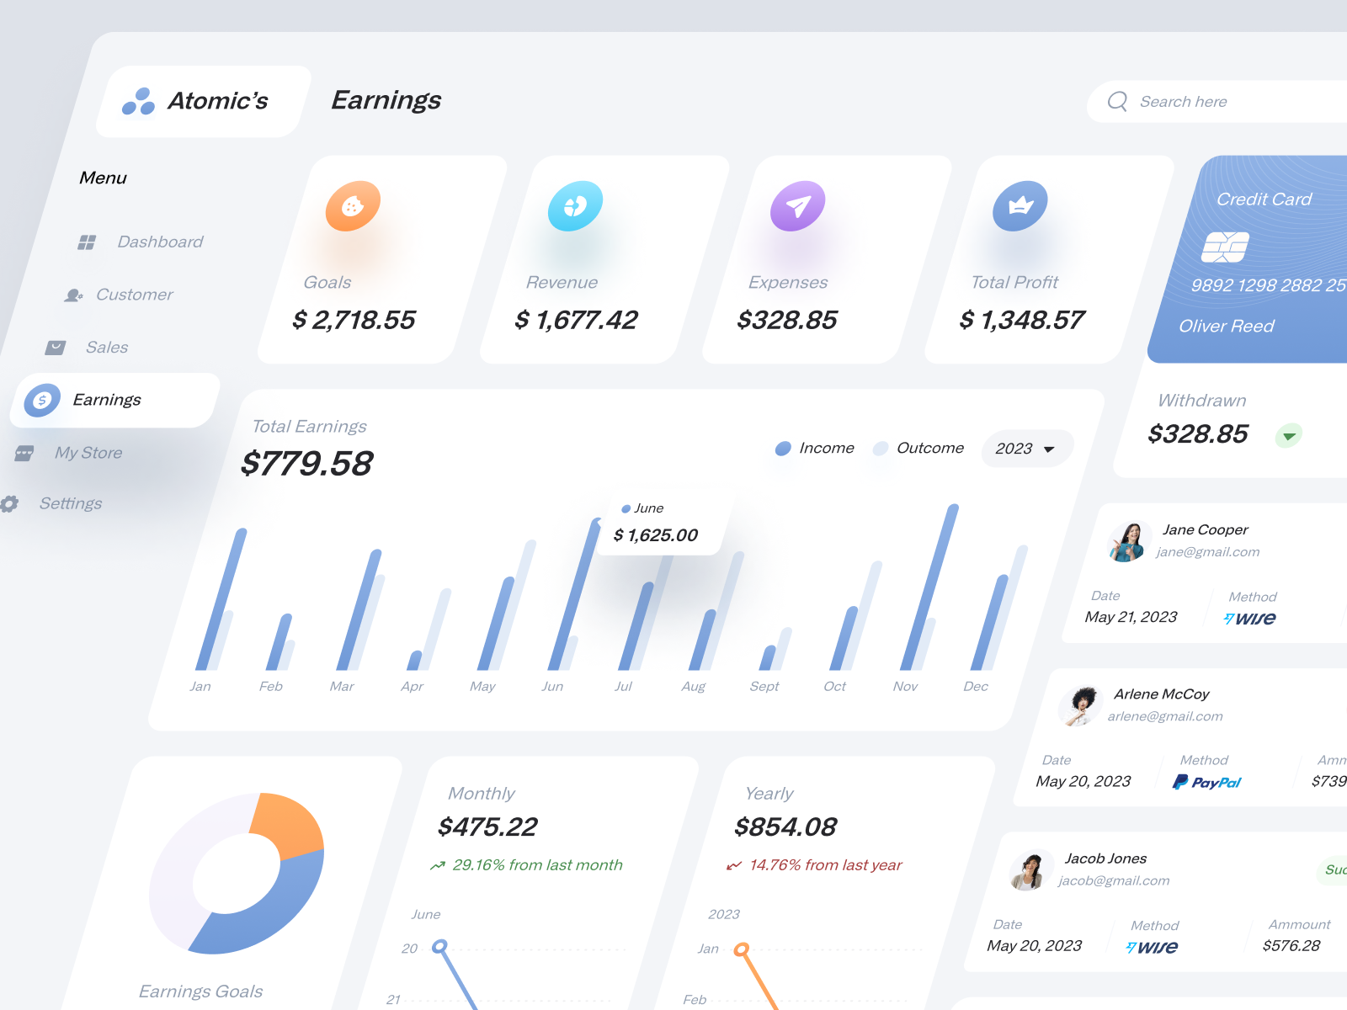Click the green upward trend arrow icon
The width and height of the screenshot is (1347, 1010).
point(438,865)
